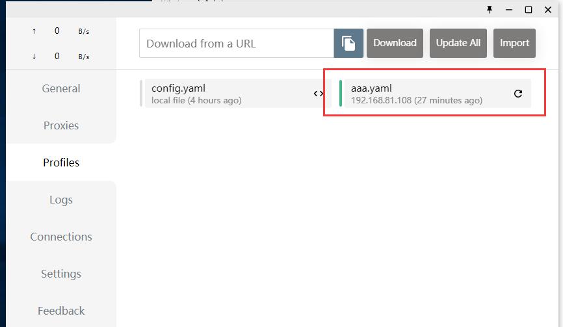Pin the window on top

(490, 10)
